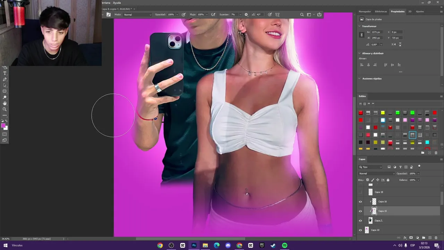The width and height of the screenshot is (444, 250).
Task: Open the extra tools ellipsis in left toolbar
Action: [5, 115]
